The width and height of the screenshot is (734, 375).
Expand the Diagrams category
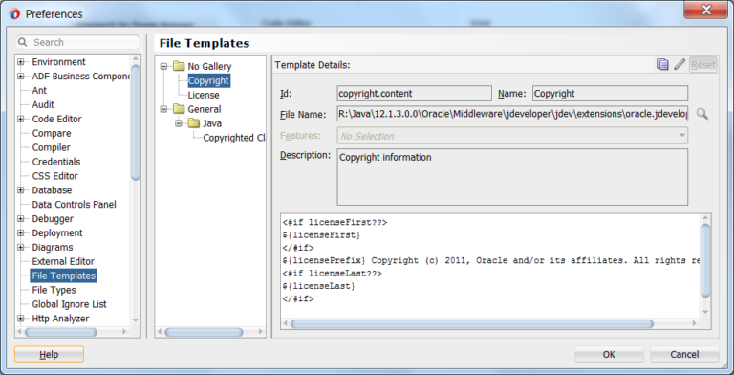(x=21, y=248)
